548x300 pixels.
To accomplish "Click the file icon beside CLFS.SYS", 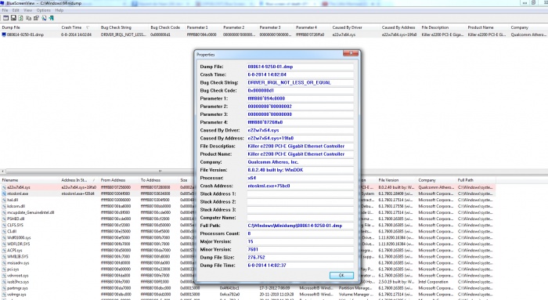I will 4,225.
